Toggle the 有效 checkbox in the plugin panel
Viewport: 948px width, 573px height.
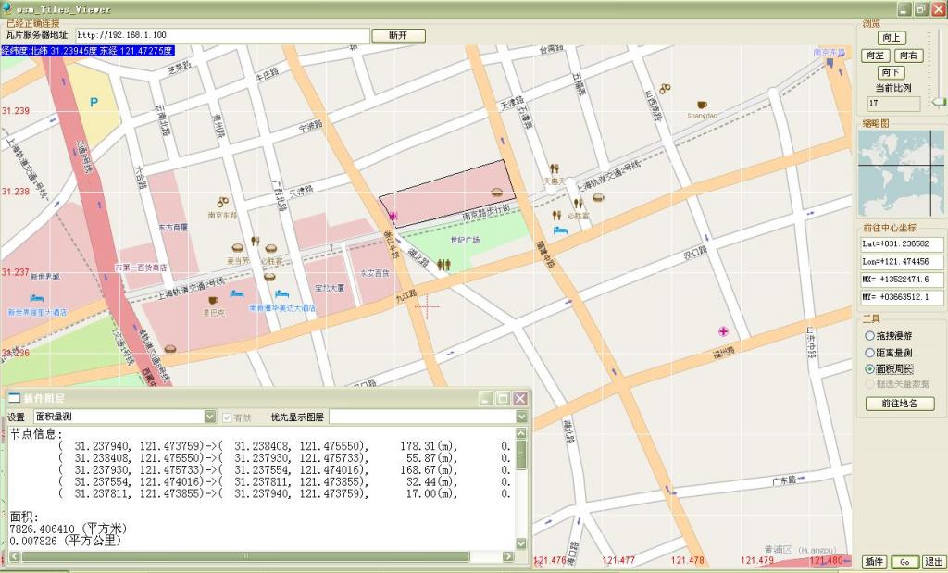[x=227, y=416]
